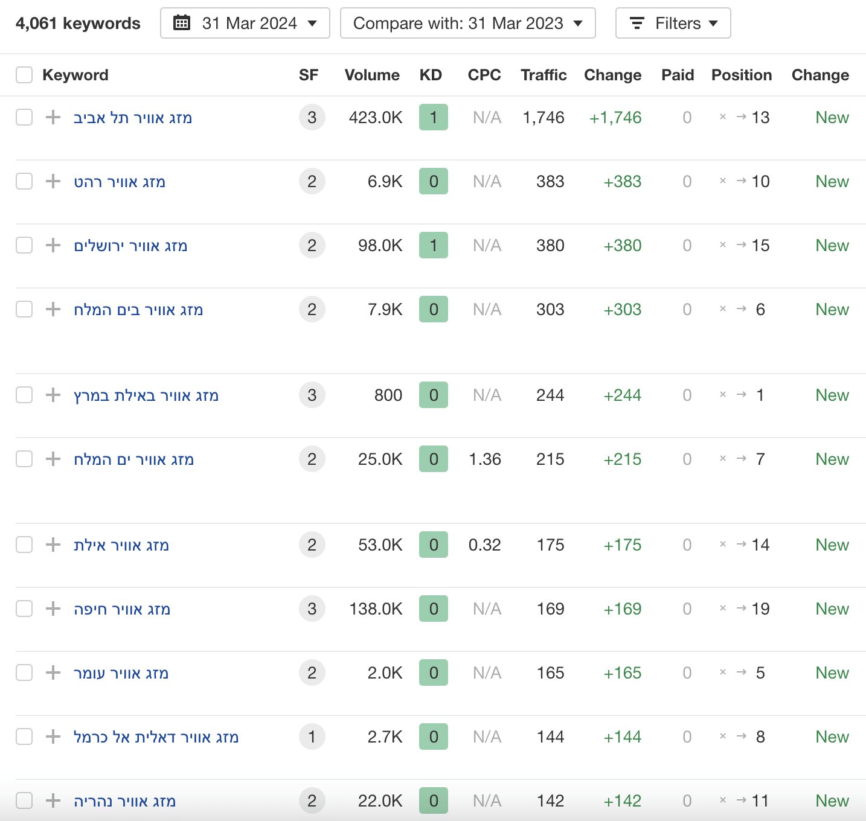Viewport: 866px width, 821px height.
Task: Open the 31 Mar 2024 date dropdown
Action: tap(245, 23)
